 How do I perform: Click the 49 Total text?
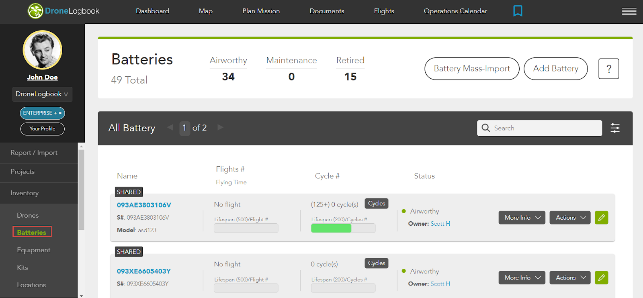point(129,80)
